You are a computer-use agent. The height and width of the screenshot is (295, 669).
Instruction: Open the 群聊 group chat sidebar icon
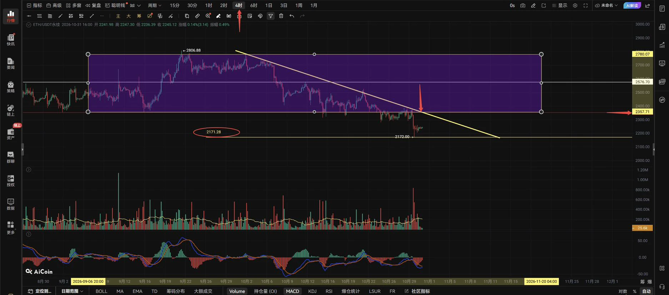tap(11, 157)
